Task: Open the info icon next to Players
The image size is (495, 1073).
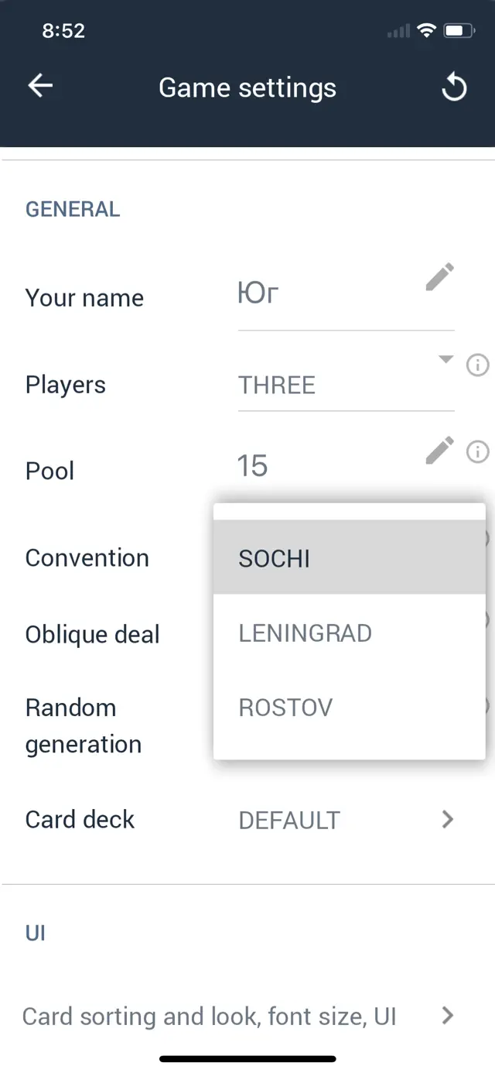Action: (x=477, y=365)
